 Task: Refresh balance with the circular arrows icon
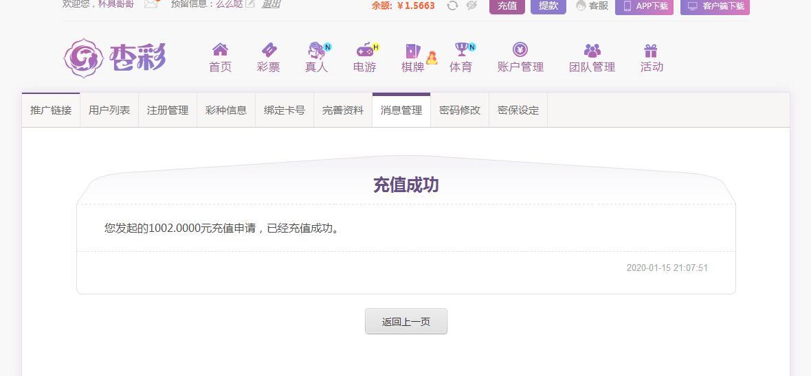pos(452,5)
